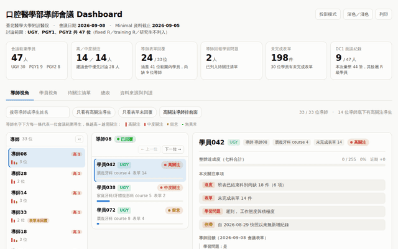Click the 未完成表單 198 件 card
398x249 pixels.
296,61
